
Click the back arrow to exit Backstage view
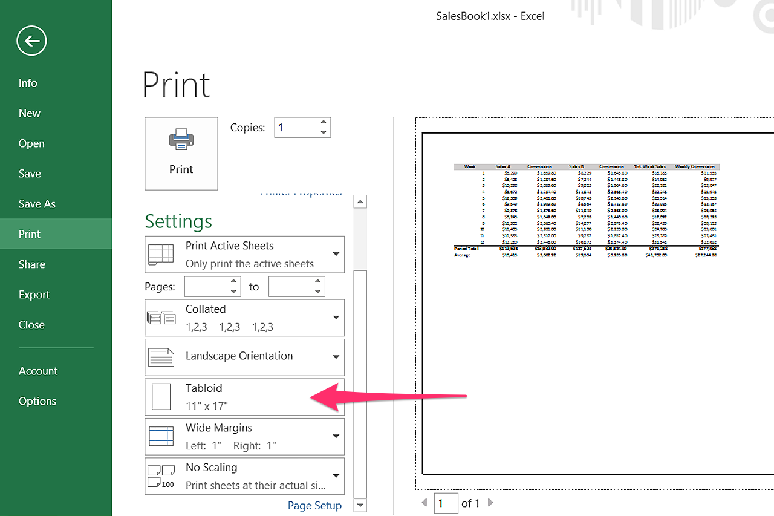pos(31,41)
